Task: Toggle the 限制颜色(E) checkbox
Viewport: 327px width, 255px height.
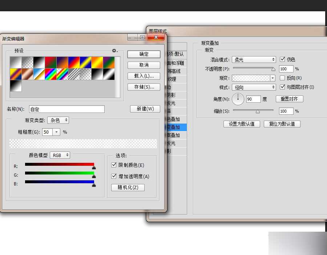Action: click(x=114, y=165)
